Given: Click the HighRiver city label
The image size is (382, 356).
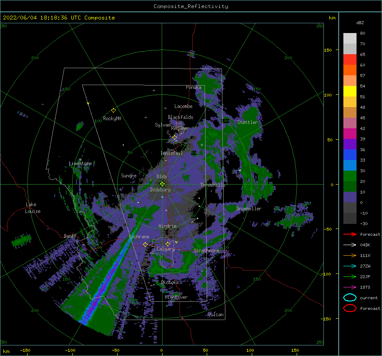Looking at the screenshot, I should tap(176, 297).
